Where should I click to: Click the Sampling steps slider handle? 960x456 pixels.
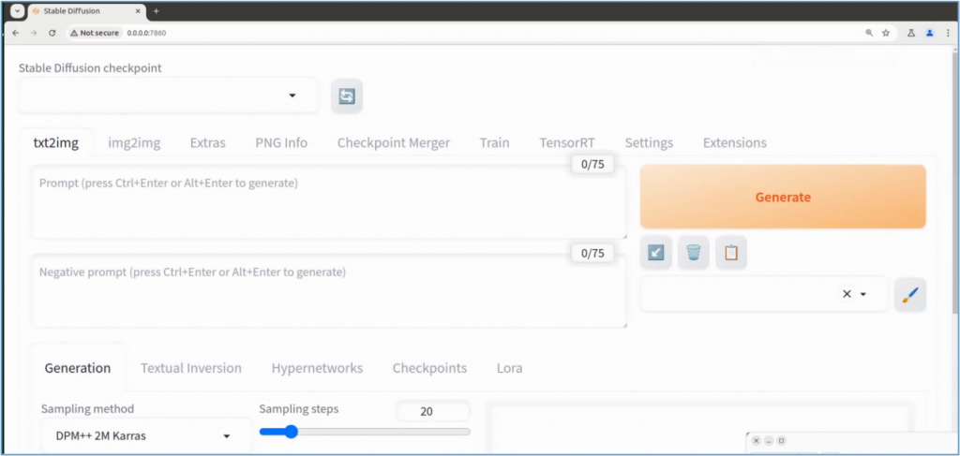(x=291, y=432)
